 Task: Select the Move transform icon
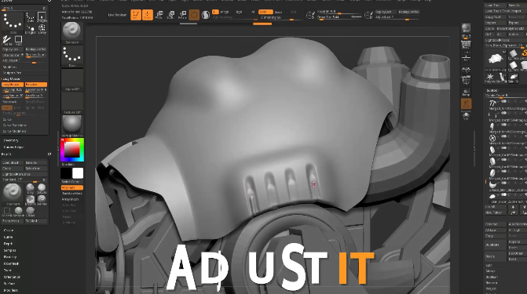click(x=159, y=15)
